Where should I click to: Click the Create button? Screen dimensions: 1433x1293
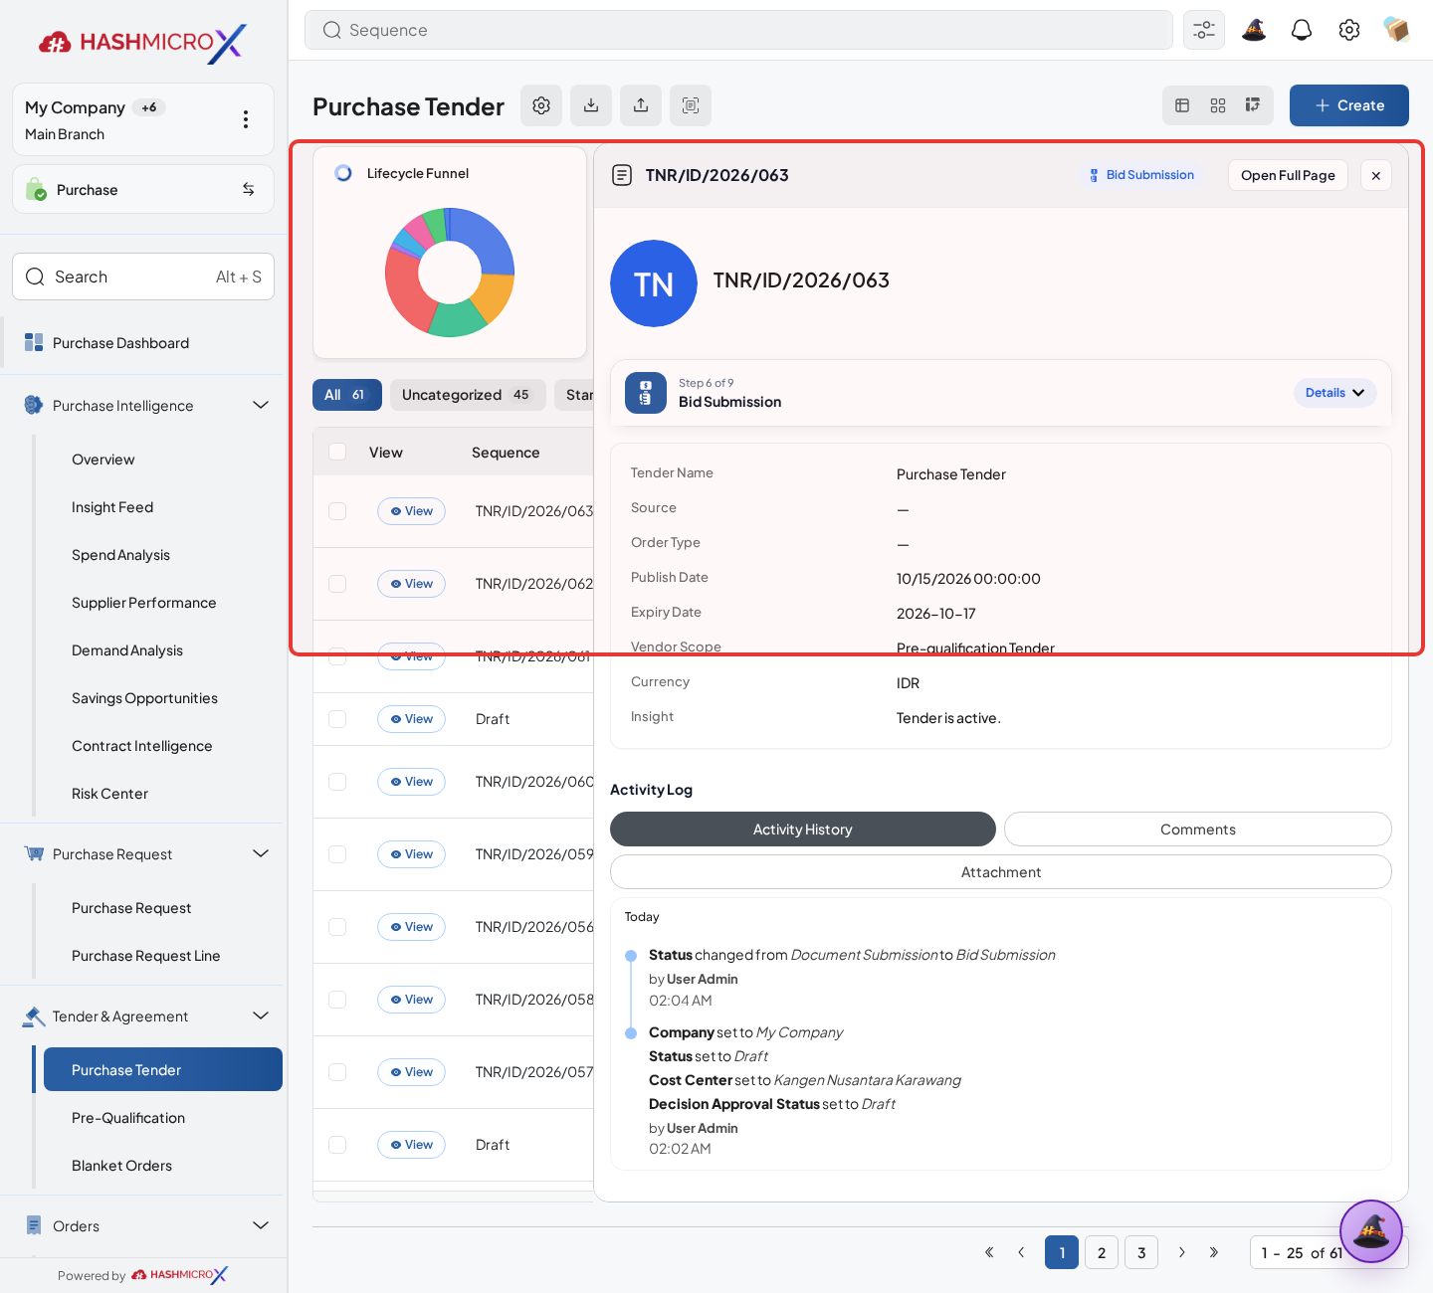pyautogui.click(x=1349, y=105)
